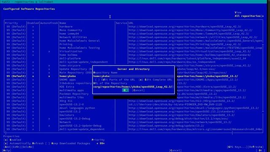Viewport: 270px width, 152px height.
Task: Click the main Cancel button at bottom
Action: (x=175, y=150)
